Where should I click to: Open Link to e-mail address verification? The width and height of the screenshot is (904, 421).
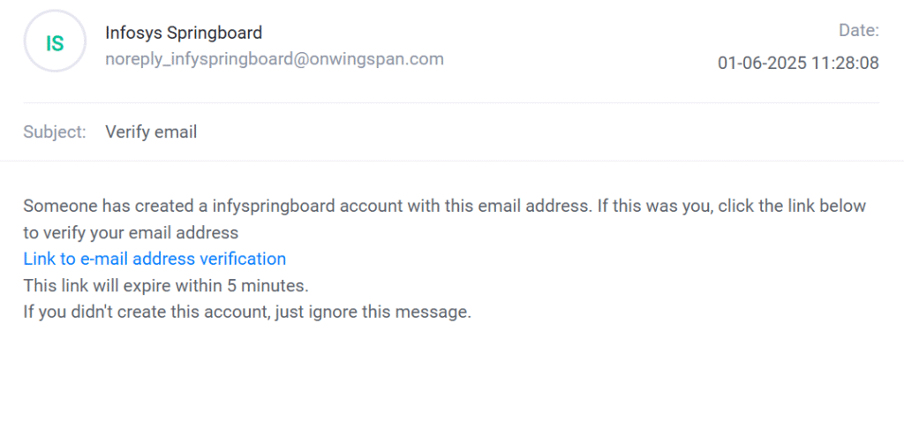[154, 259]
